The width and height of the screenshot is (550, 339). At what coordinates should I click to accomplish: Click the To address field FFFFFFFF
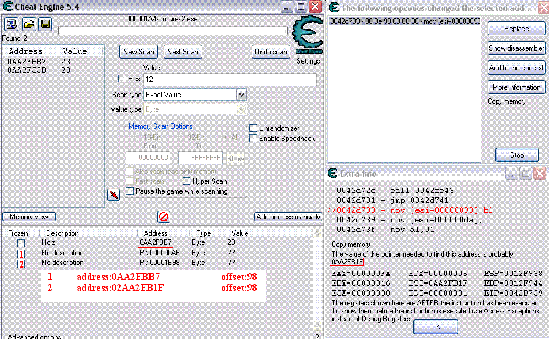point(201,158)
